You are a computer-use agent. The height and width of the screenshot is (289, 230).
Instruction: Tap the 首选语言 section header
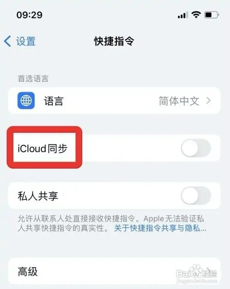(33, 78)
